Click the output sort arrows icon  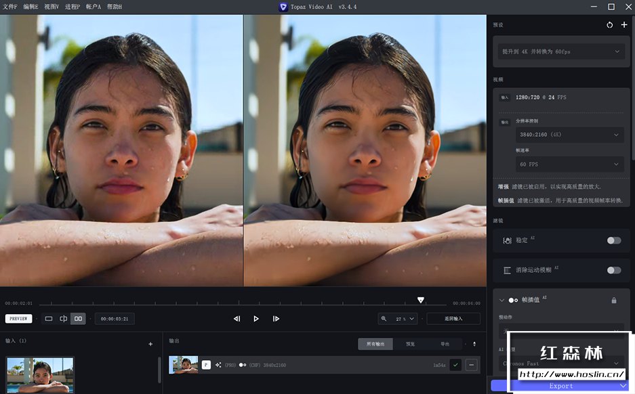pos(474,344)
